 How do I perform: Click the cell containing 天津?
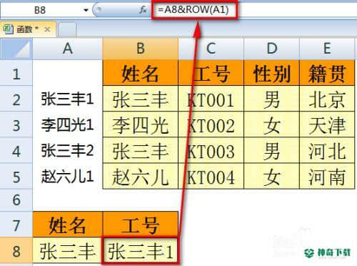pos(327,124)
